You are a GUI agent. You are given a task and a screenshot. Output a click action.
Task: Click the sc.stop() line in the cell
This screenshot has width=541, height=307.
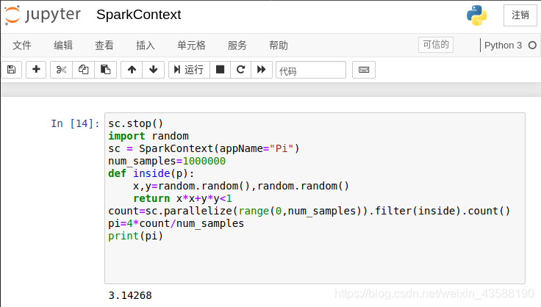click(135, 123)
